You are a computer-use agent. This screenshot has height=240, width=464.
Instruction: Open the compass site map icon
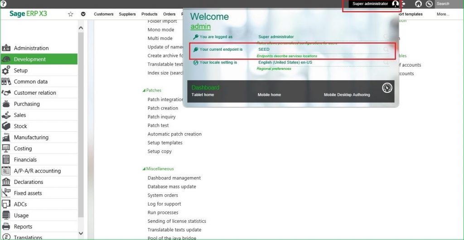(429, 4)
